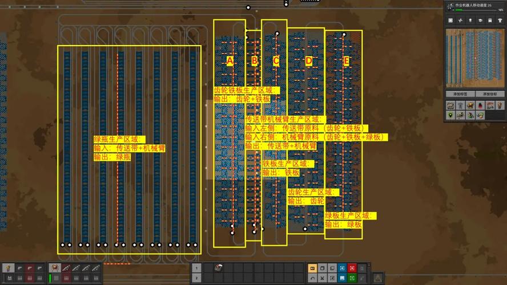Select the red deconstruction planner

(352, 268)
